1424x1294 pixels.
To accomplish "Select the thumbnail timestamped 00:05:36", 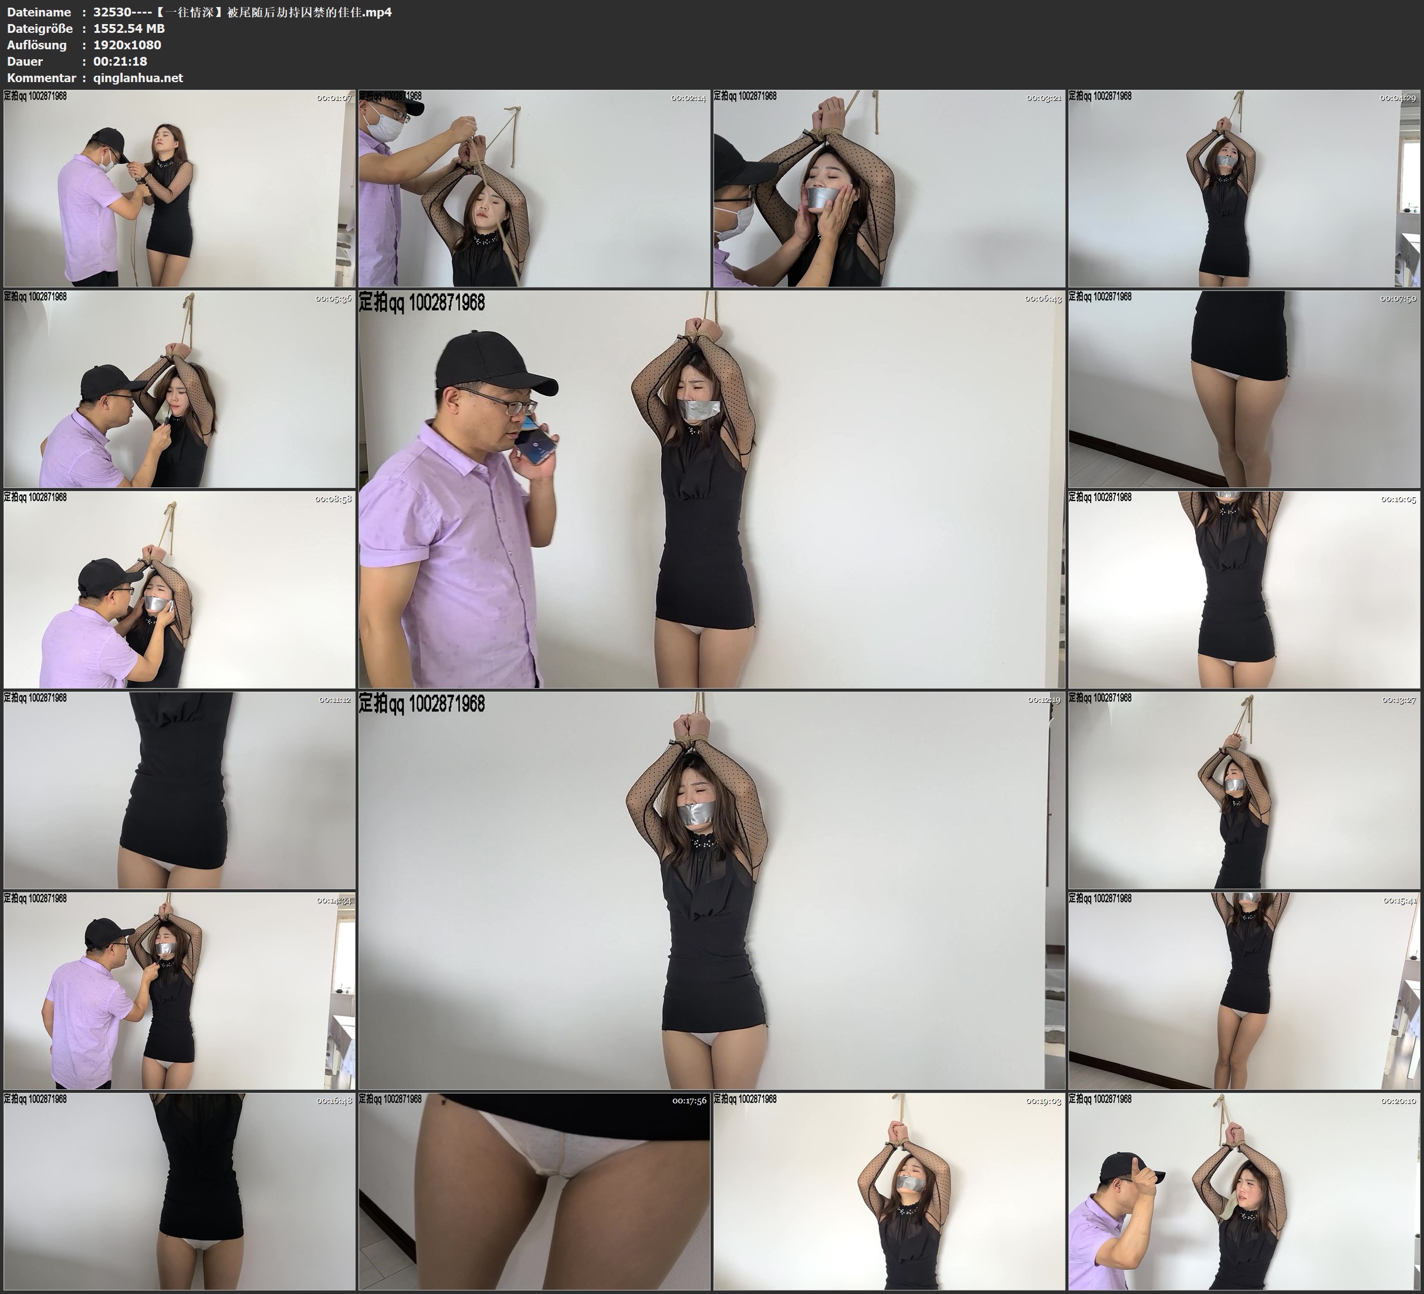I will pyautogui.click(x=180, y=388).
